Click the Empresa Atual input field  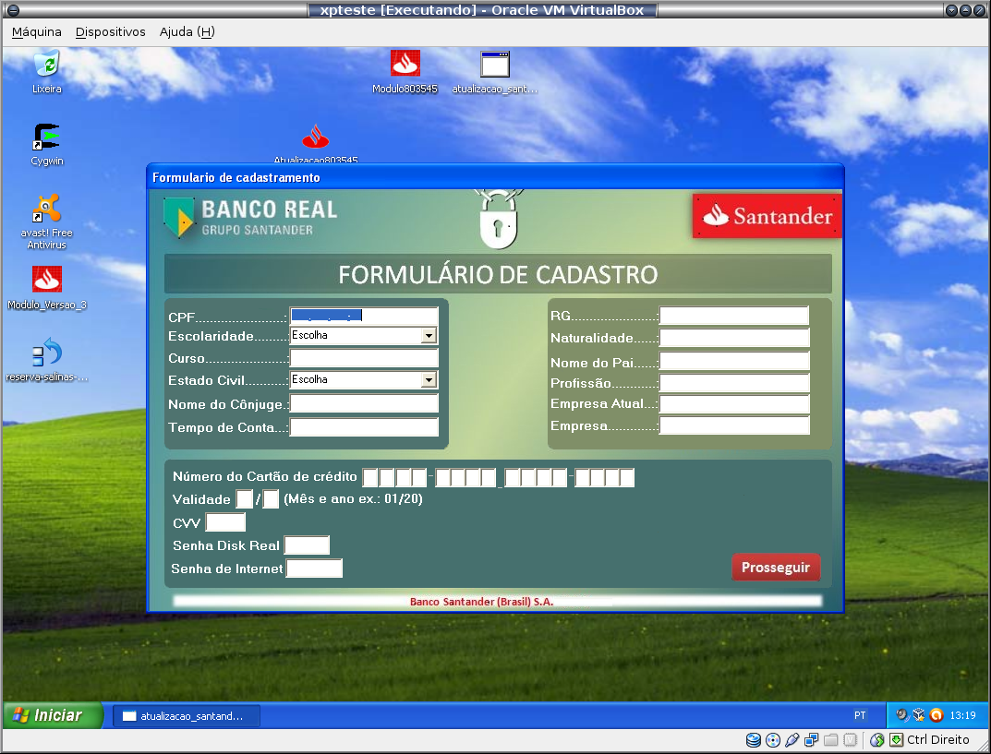[733, 404]
